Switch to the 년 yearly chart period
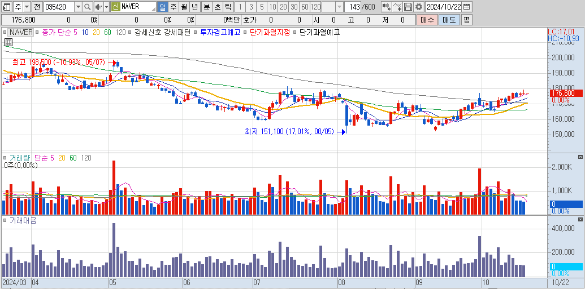Image resolution: width=585 pixels, height=289 pixels. [194, 7]
